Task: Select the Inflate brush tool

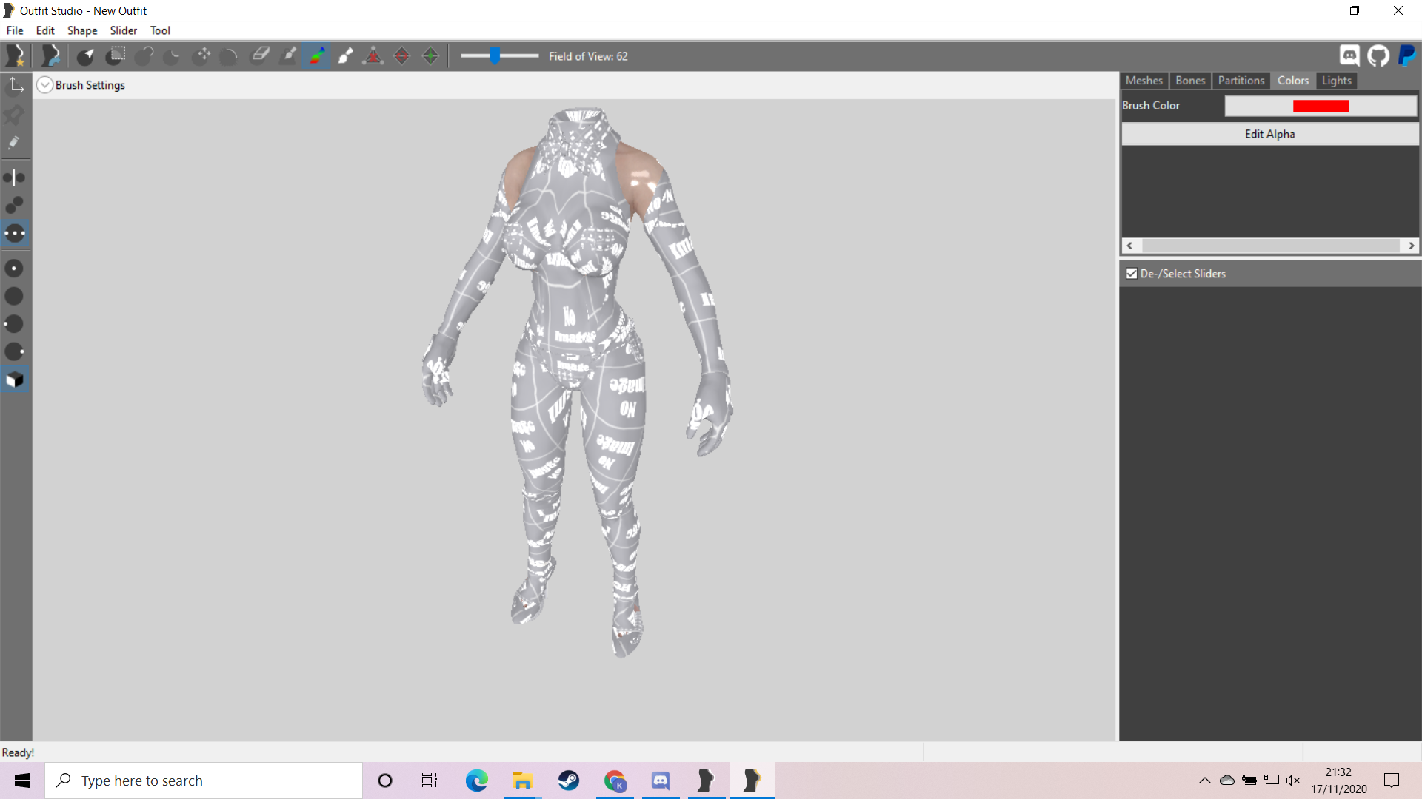Action: (x=144, y=56)
